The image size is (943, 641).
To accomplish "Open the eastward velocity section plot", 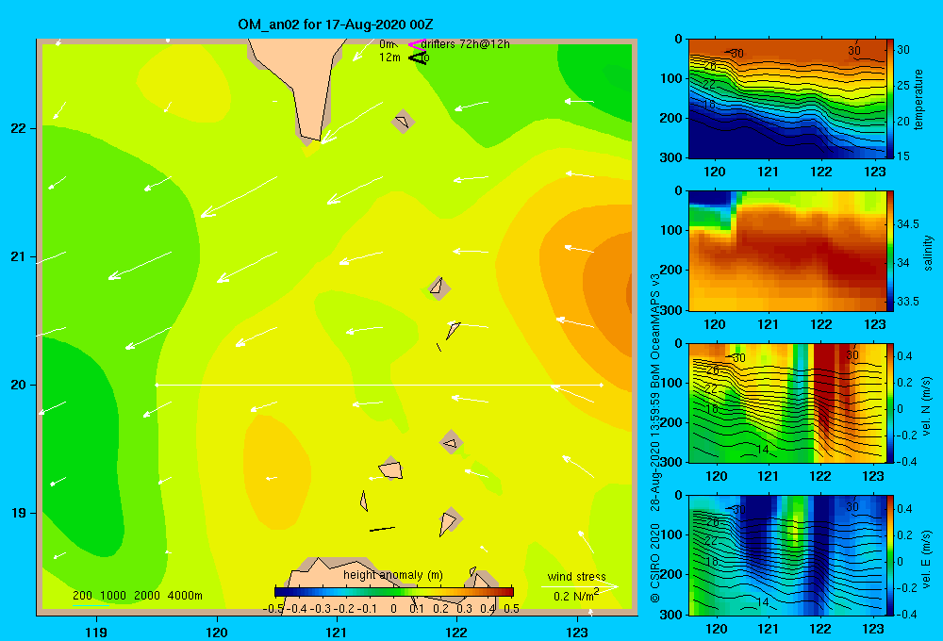I will tap(787, 555).
